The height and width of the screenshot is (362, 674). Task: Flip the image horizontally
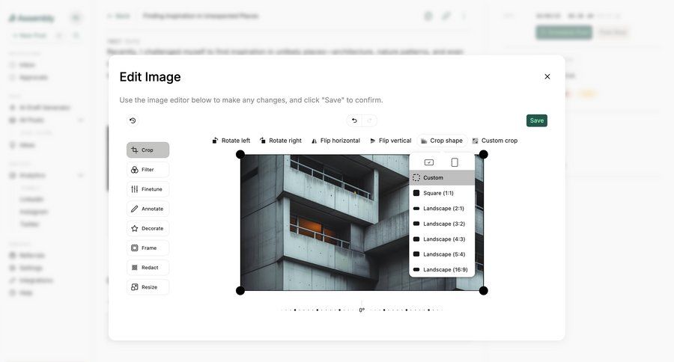point(336,141)
